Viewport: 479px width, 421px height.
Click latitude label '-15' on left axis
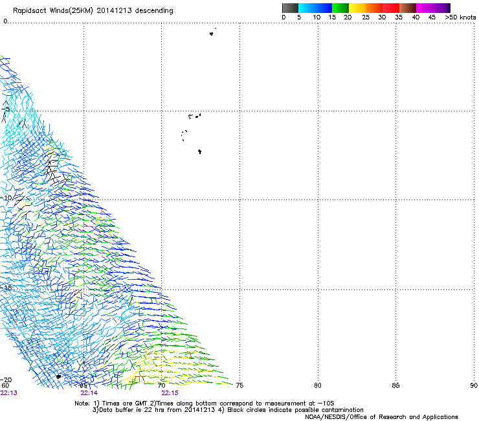6,288
